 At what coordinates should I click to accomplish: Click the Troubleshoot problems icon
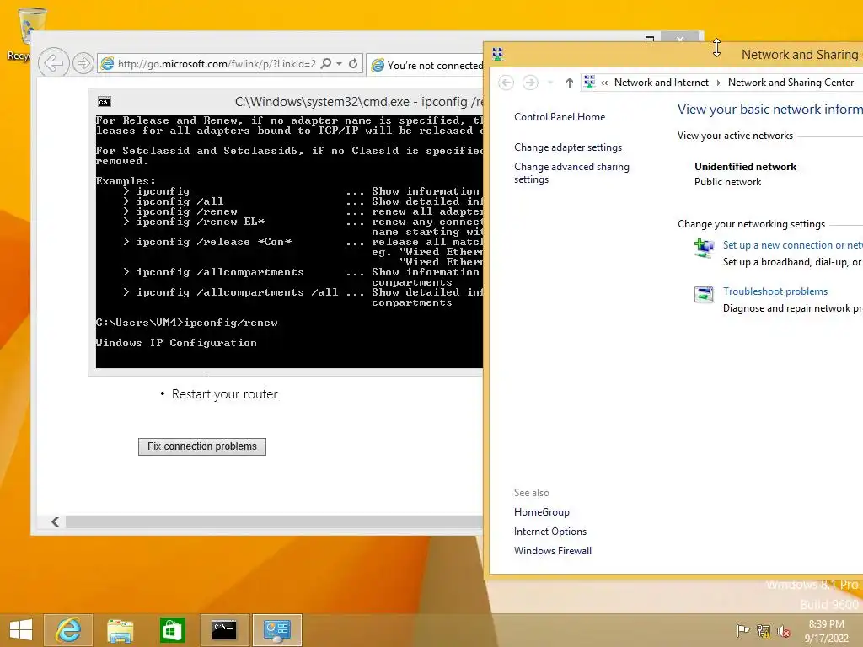(x=704, y=294)
